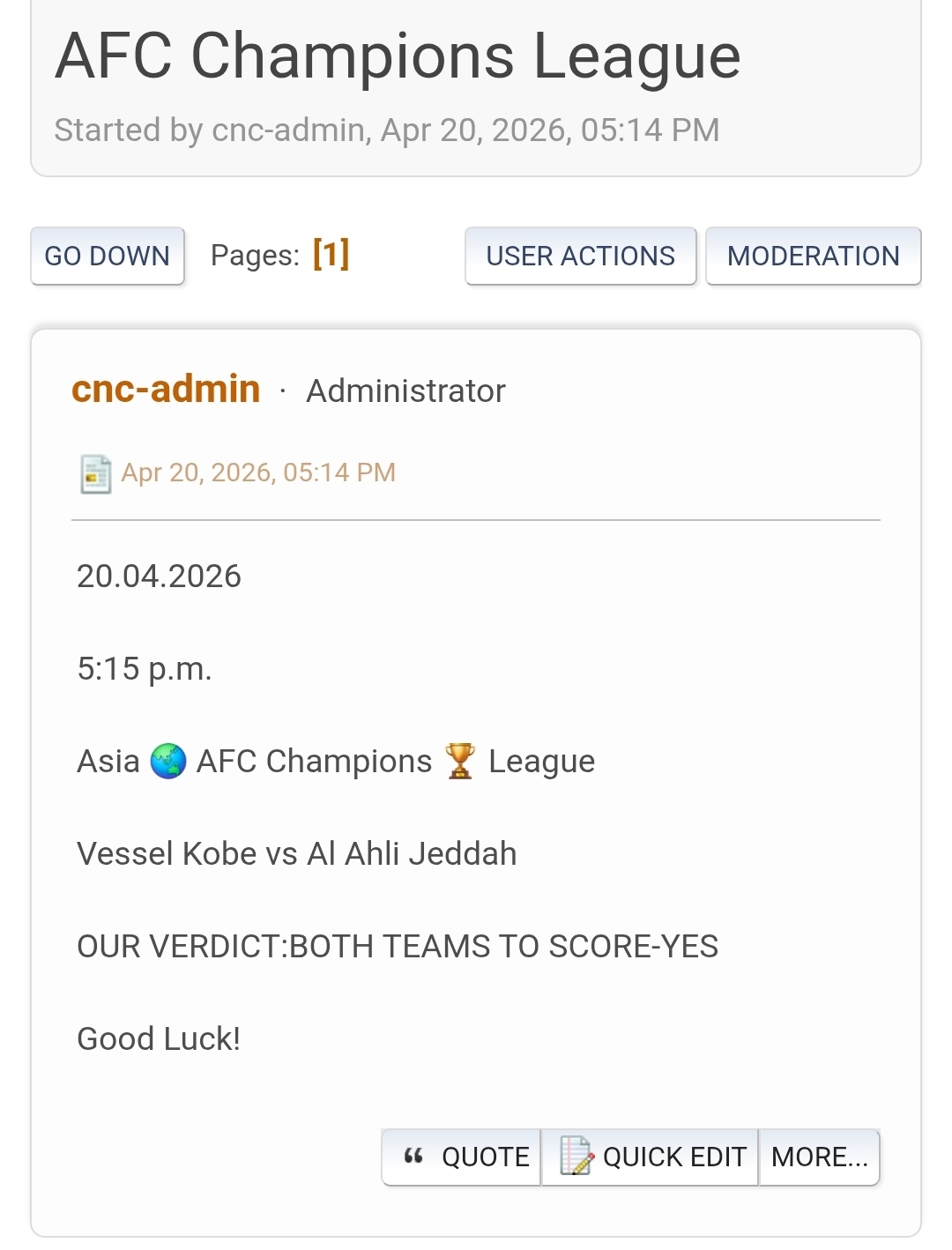Select page [1] in pagination
952x1250 pixels.
(x=331, y=255)
